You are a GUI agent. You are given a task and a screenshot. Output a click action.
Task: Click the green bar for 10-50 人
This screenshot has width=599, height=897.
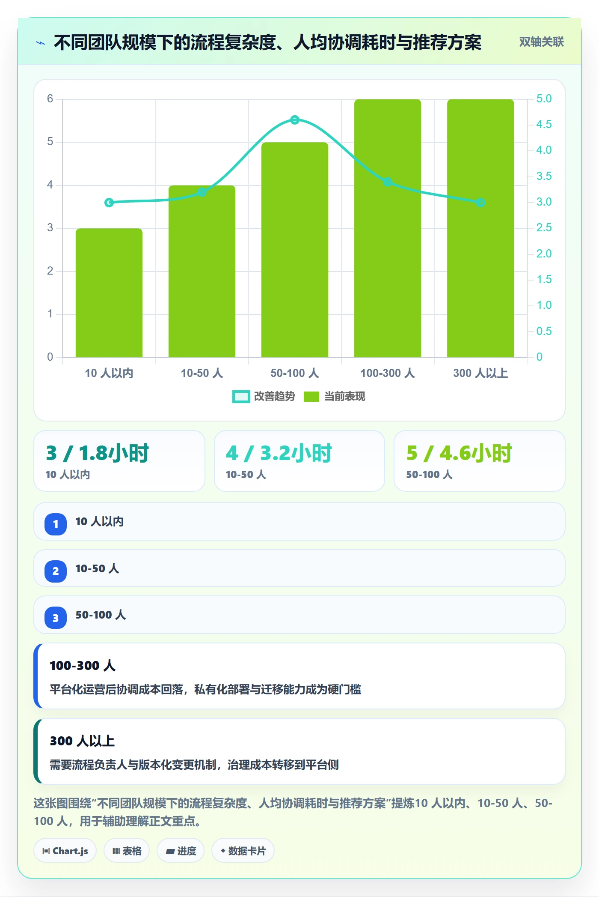[202, 271]
